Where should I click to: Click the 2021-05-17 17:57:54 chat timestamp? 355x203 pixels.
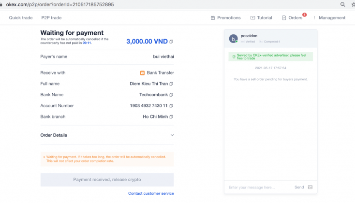[x=270, y=68]
